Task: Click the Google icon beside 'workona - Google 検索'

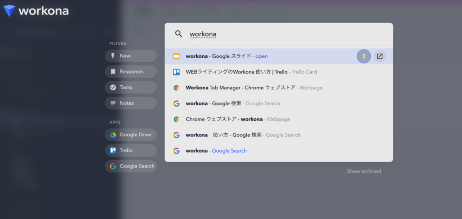Action: tap(176, 103)
